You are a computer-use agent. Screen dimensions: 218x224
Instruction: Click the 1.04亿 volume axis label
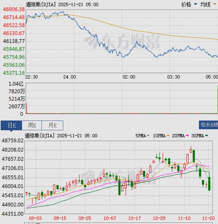click(16, 84)
